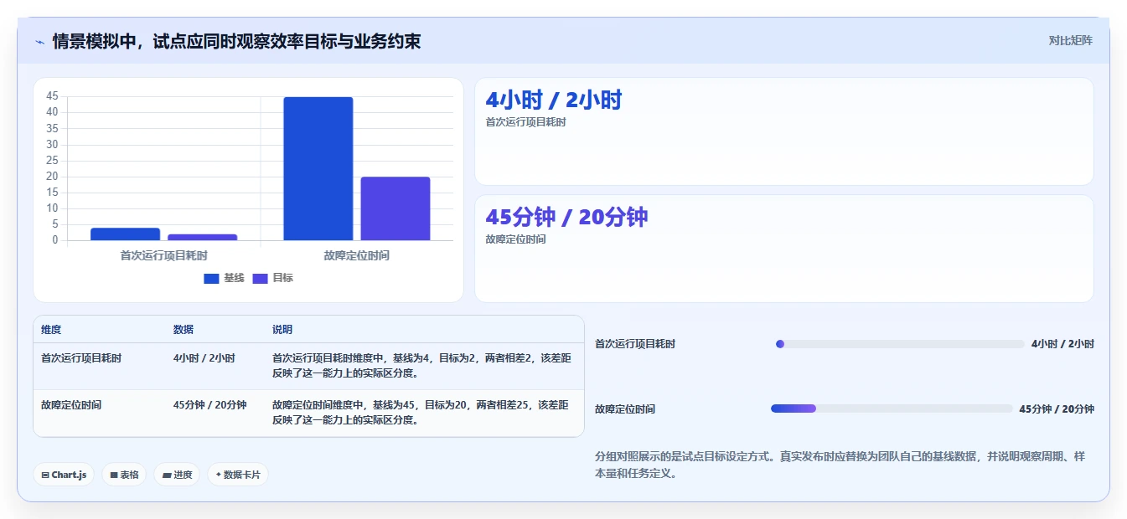Click the 进度 tag chip
Image resolution: width=1127 pixels, height=519 pixels.
[177, 475]
